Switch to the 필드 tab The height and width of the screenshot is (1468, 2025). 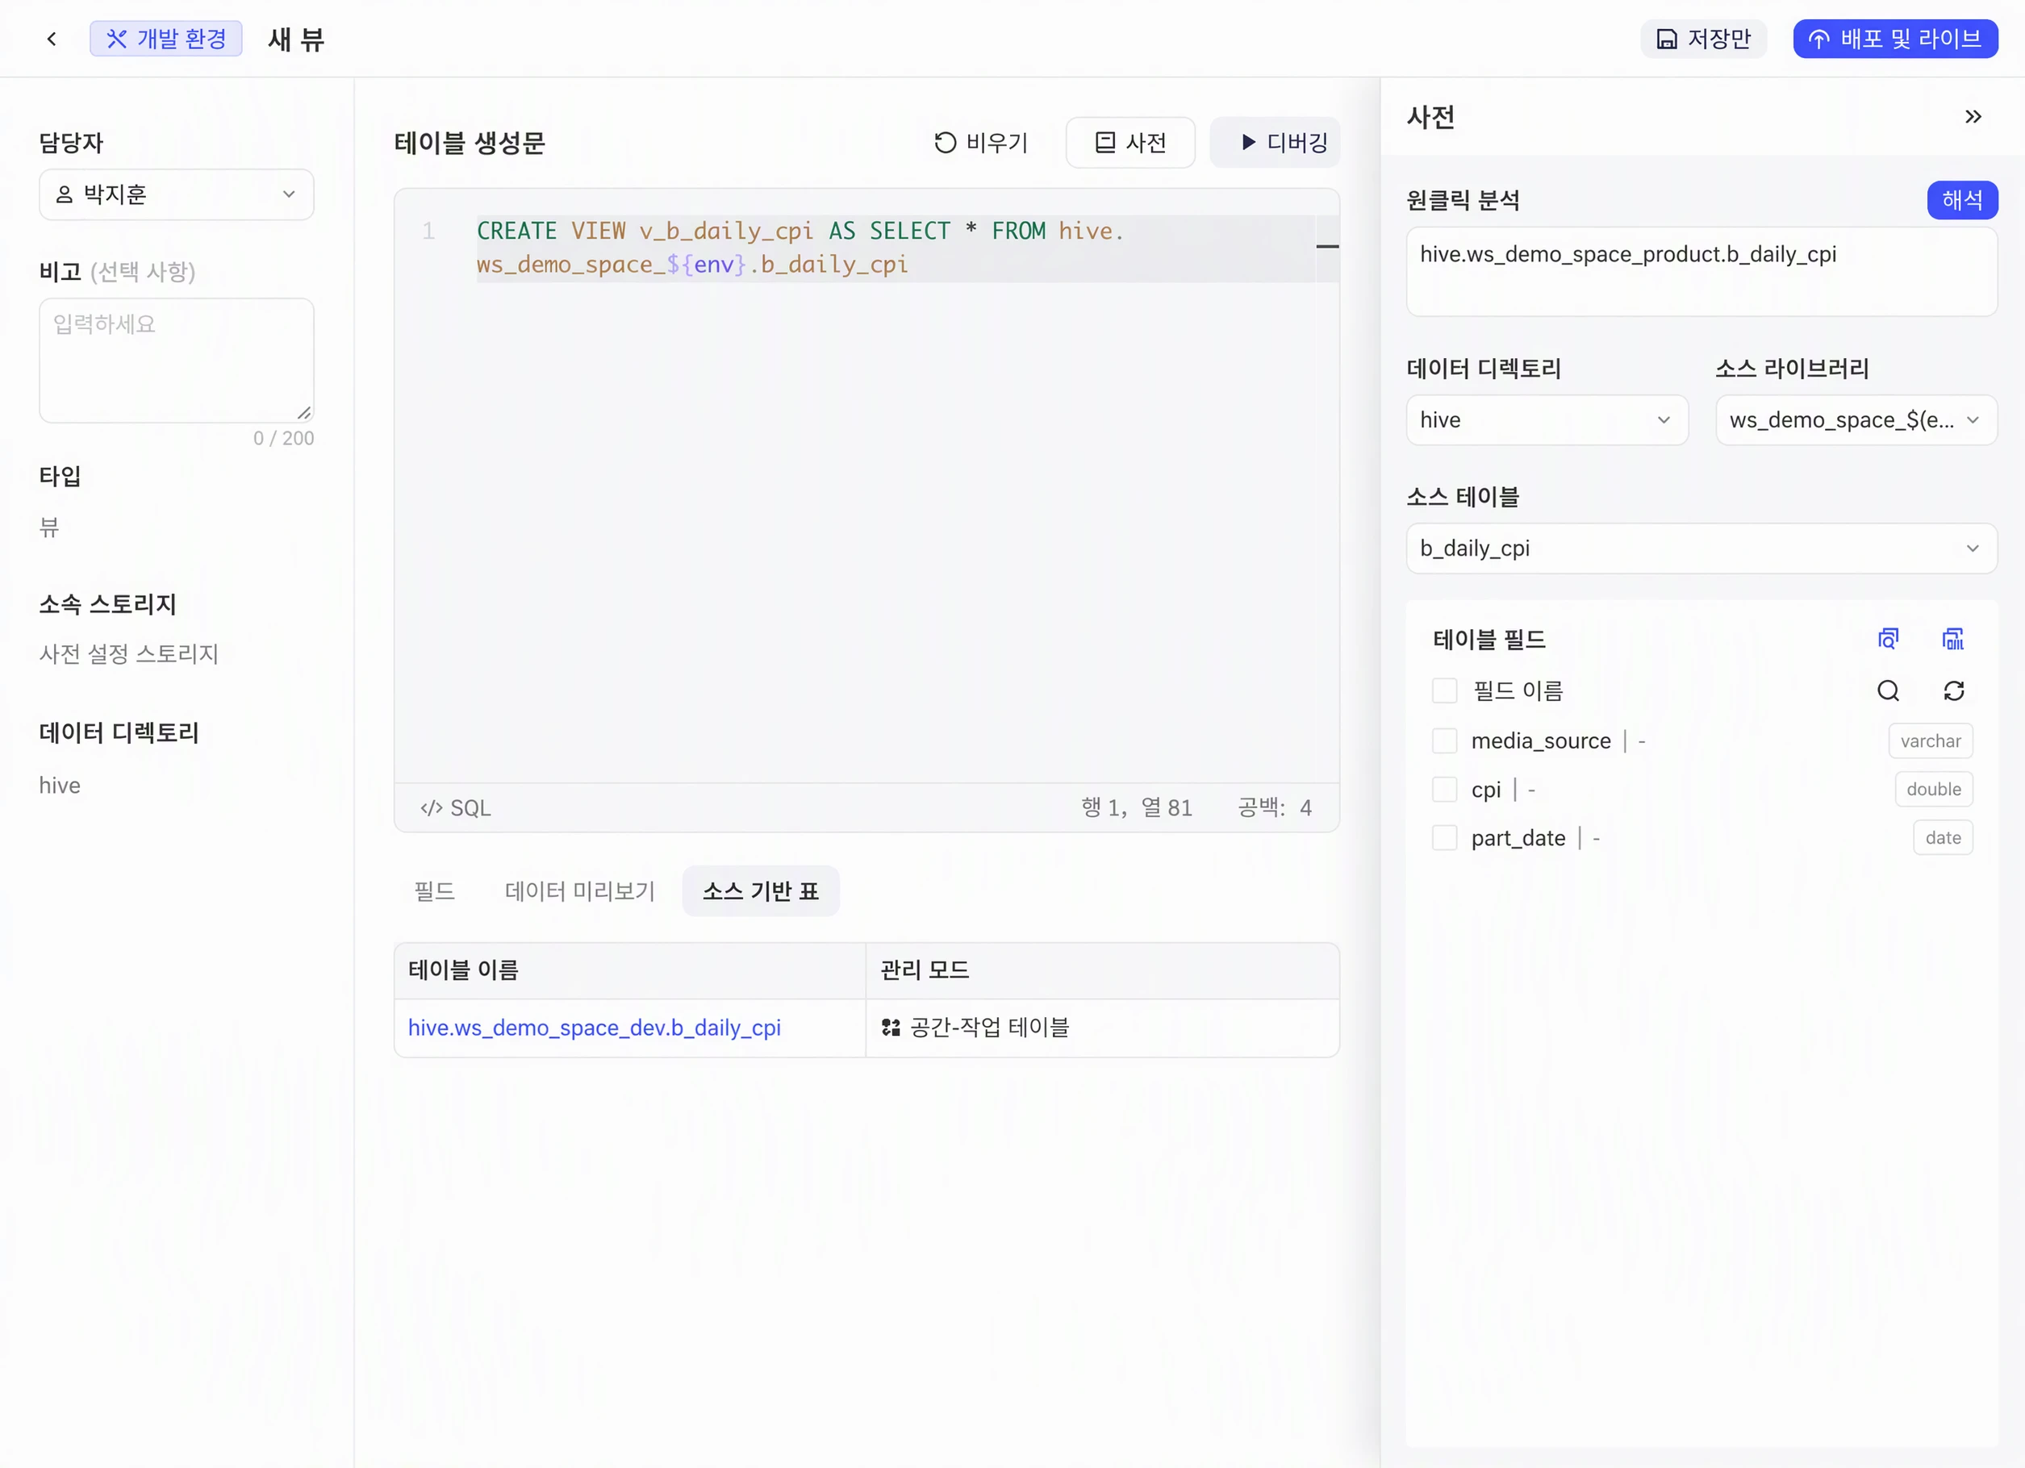pyautogui.click(x=435, y=891)
